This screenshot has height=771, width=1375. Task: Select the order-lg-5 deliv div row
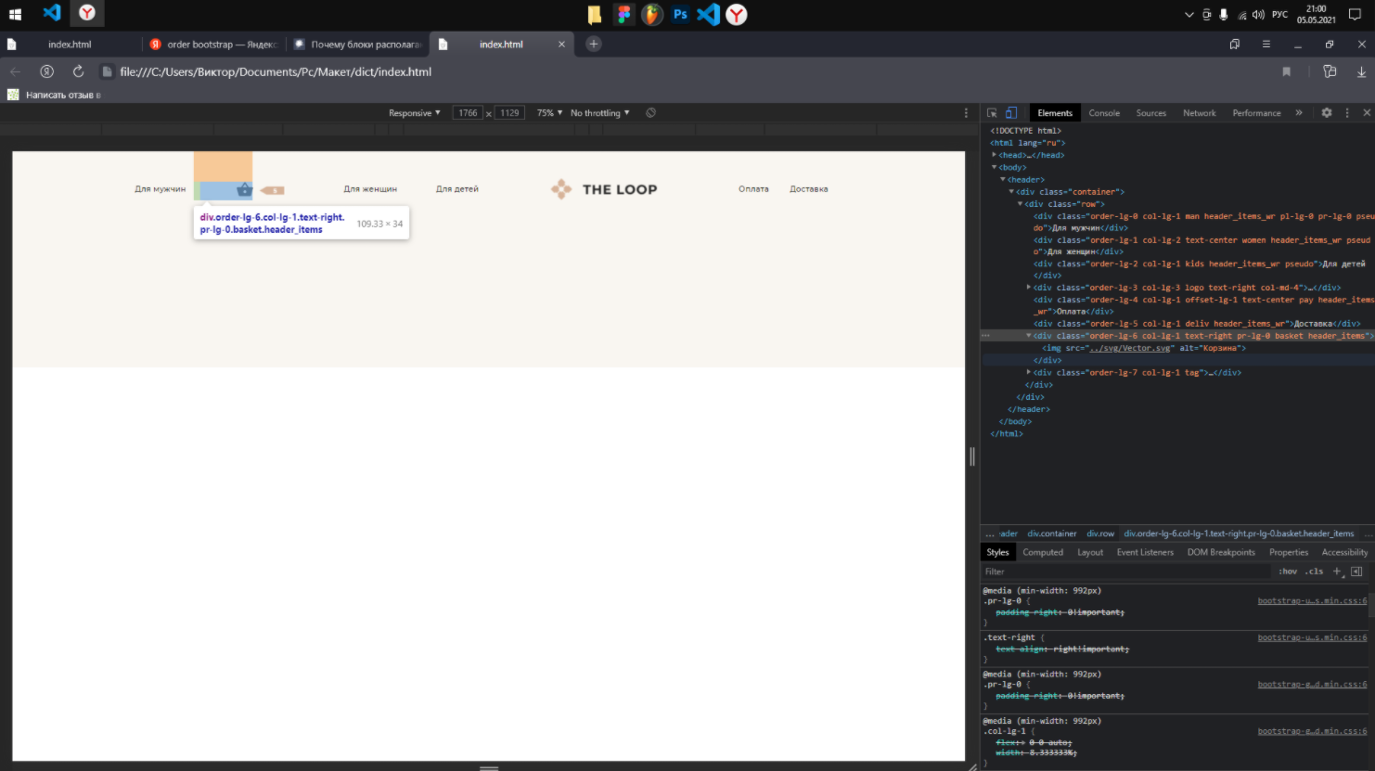click(x=1197, y=324)
